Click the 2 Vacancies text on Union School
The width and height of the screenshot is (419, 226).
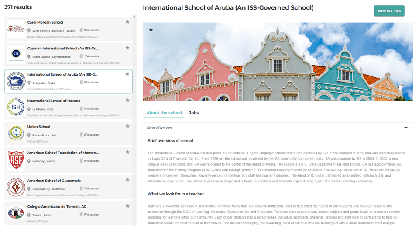(x=91, y=135)
